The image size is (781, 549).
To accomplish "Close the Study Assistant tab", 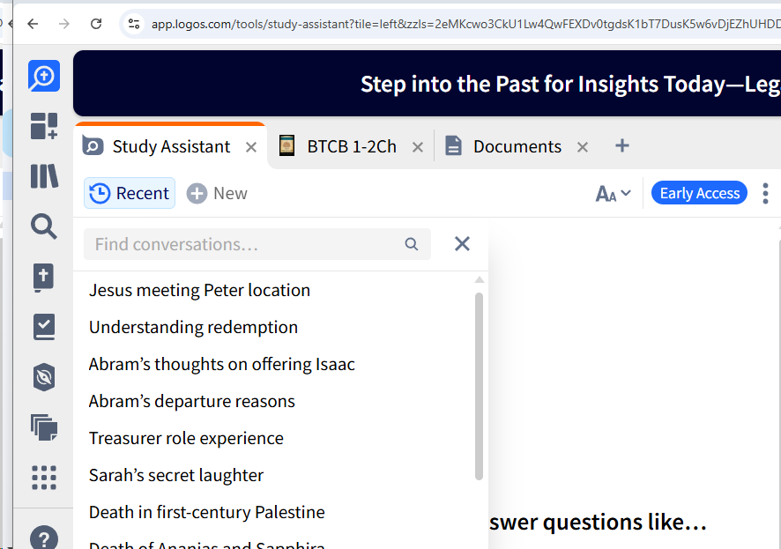I will tap(251, 147).
